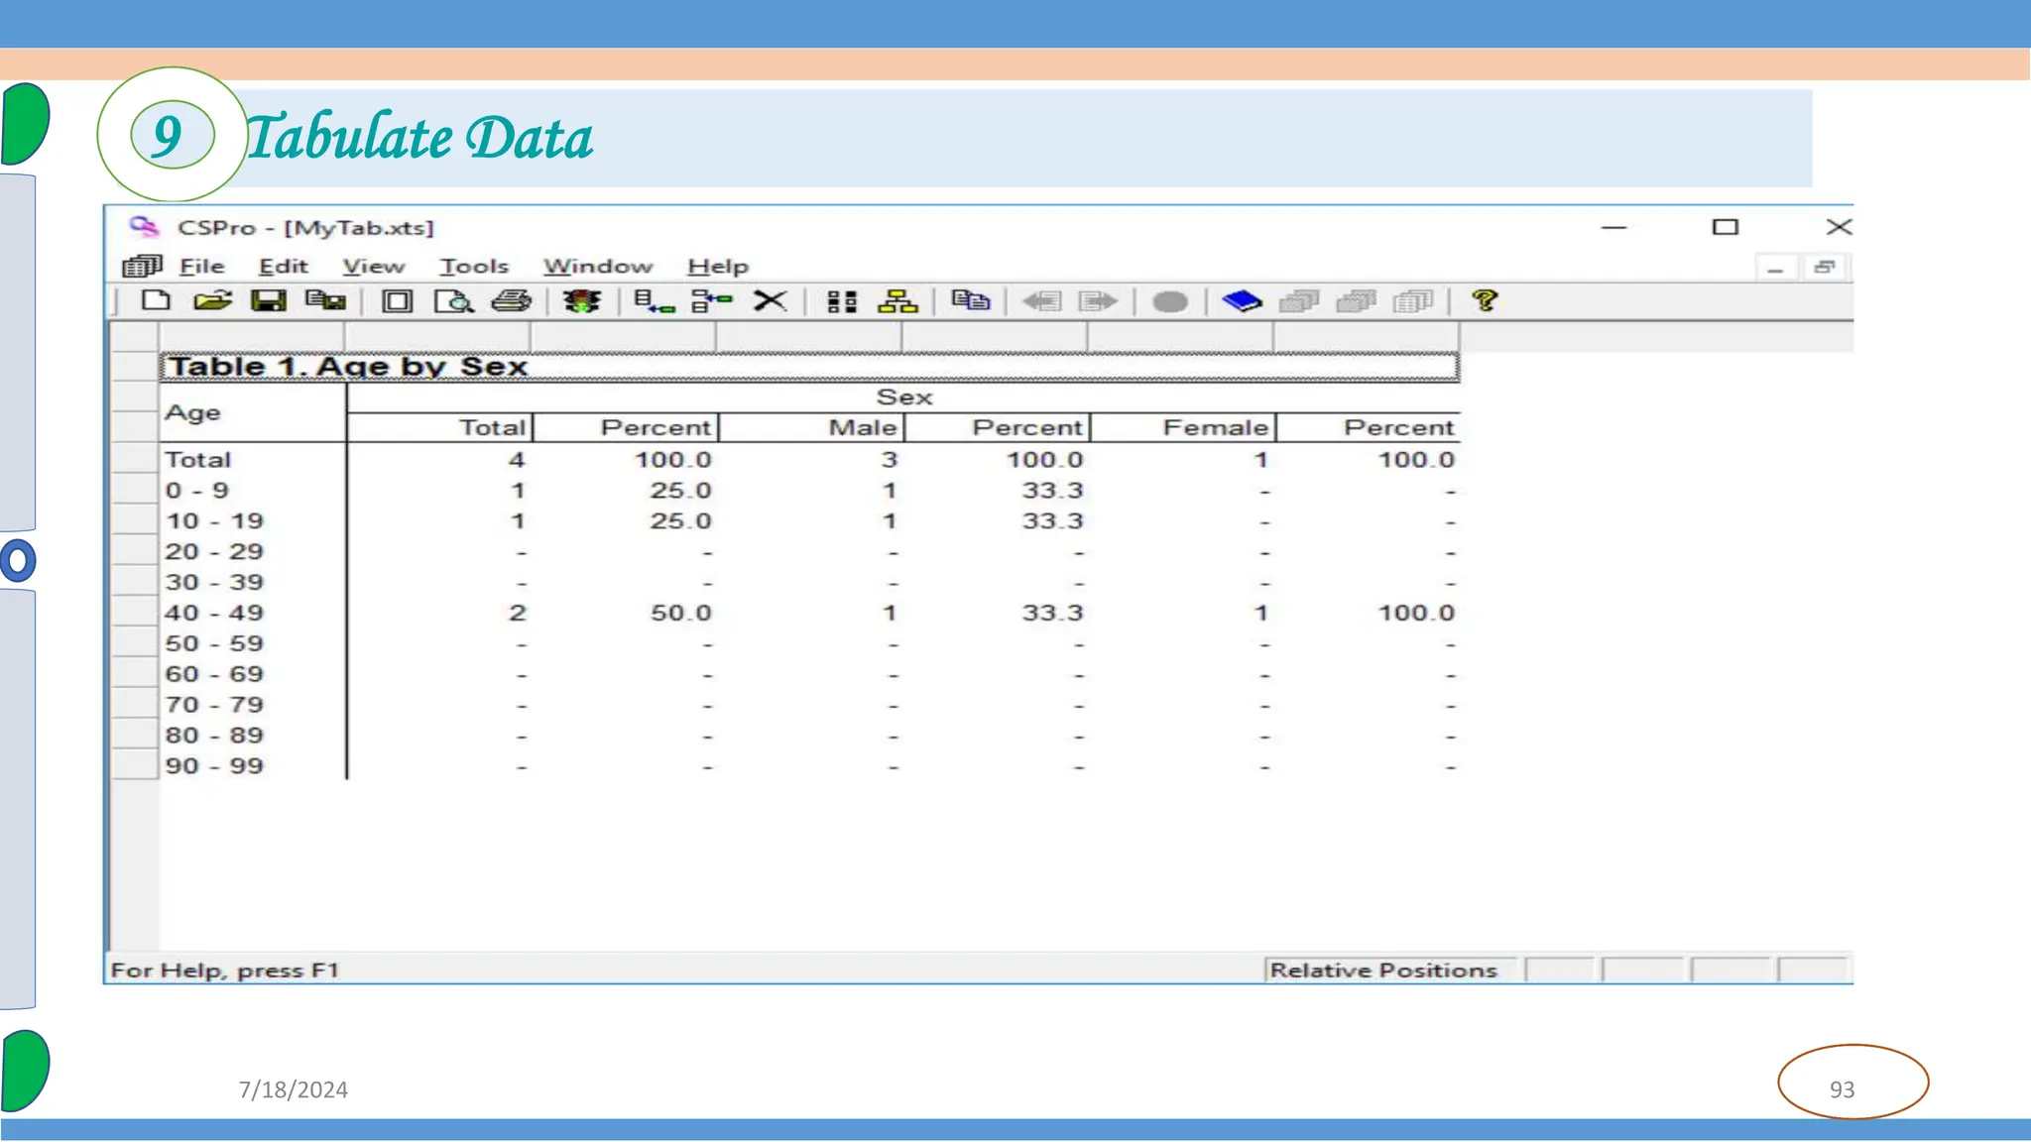Click the blue book dictionary icon
2031x1142 pixels.
point(1242,301)
